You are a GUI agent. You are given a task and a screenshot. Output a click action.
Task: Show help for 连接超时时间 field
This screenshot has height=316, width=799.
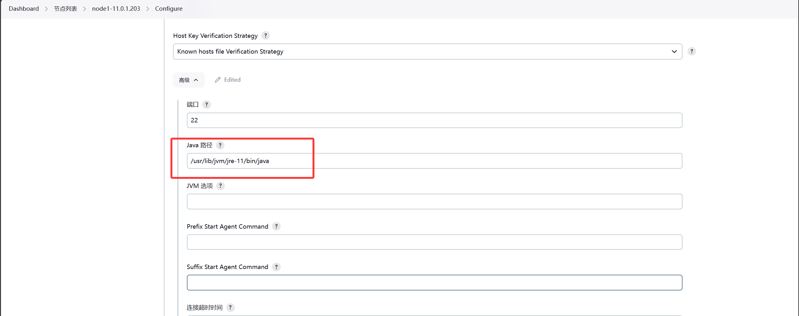point(230,307)
